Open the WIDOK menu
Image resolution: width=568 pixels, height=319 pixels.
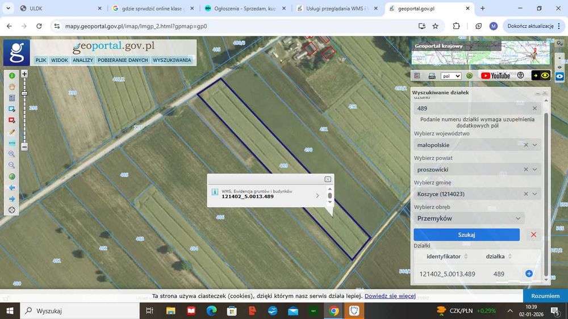coord(60,60)
